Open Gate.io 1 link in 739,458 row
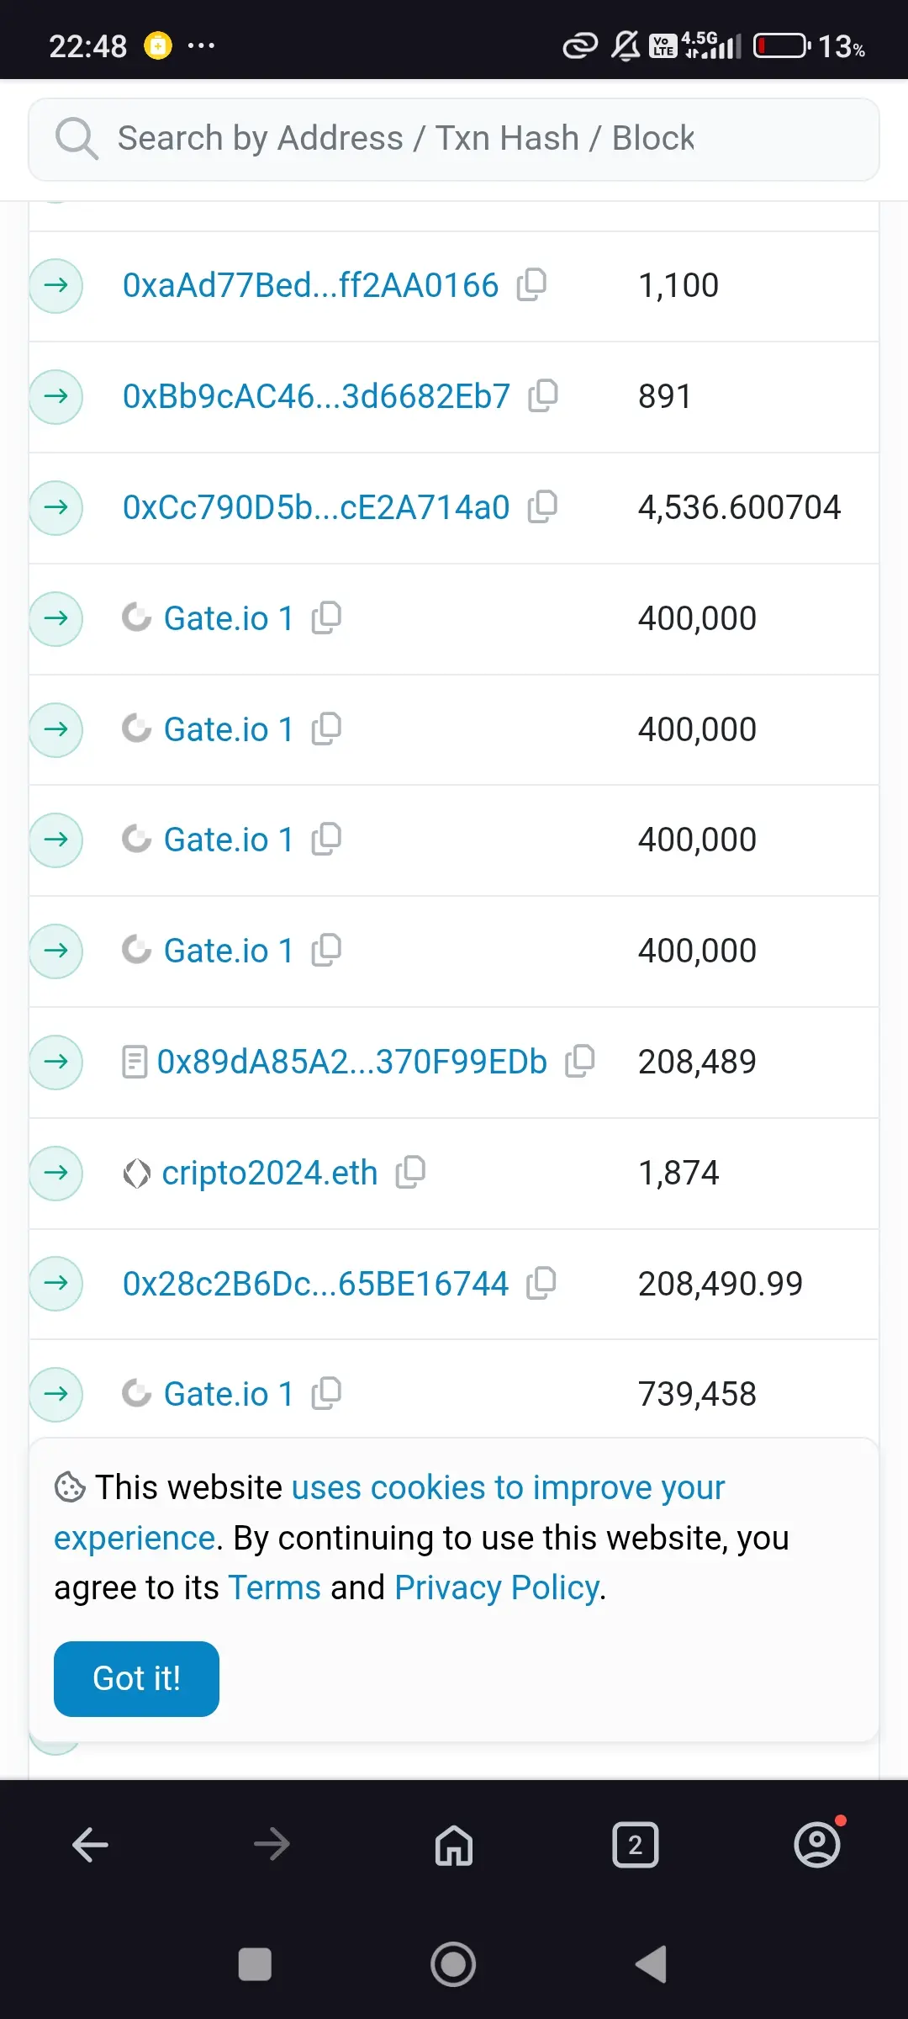 [228, 1394]
